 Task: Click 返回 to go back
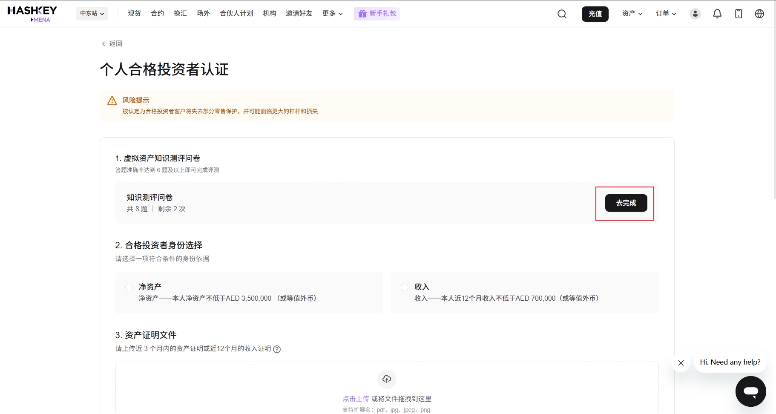(x=112, y=43)
